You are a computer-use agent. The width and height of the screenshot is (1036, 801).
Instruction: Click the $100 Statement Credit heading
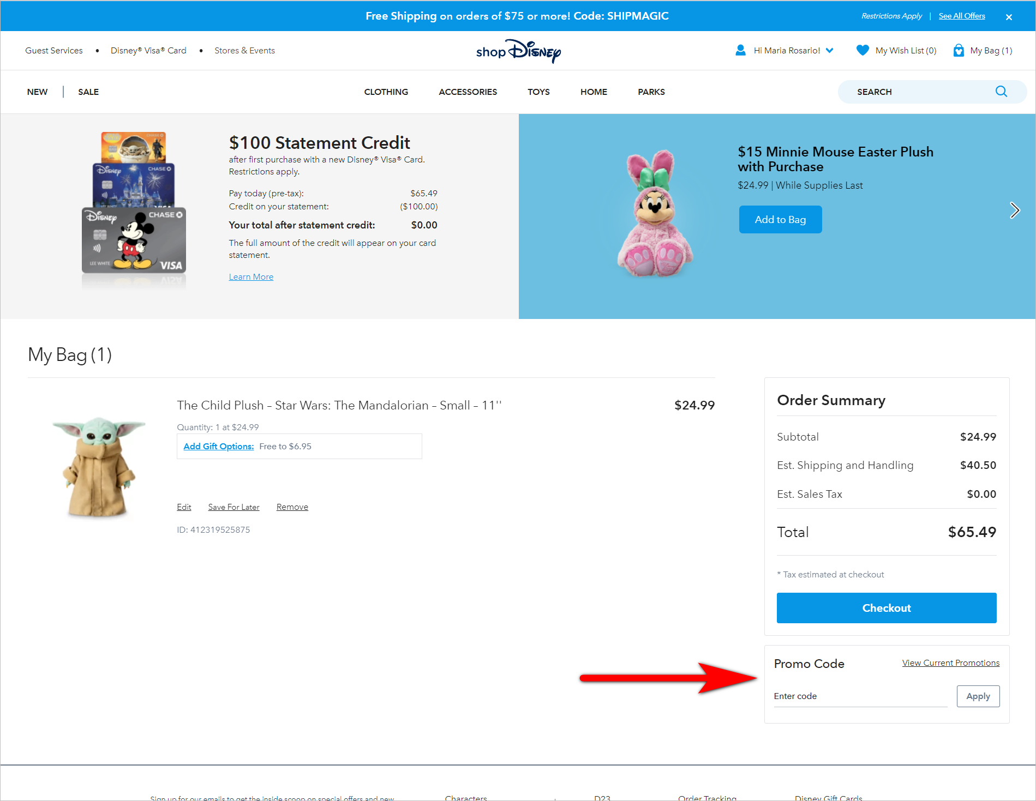pos(320,143)
